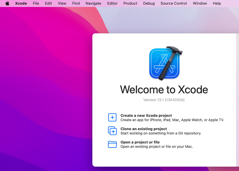Image resolution: width=239 pixels, height=171 pixels.
Task: Click 'Start working on something from a Git' text
Action: [x=161, y=133]
